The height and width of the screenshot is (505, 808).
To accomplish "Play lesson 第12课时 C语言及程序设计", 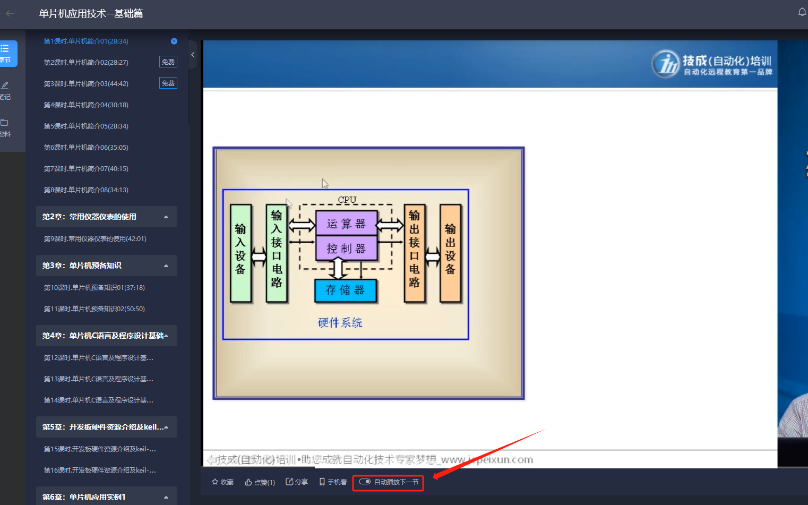I will click(x=98, y=358).
